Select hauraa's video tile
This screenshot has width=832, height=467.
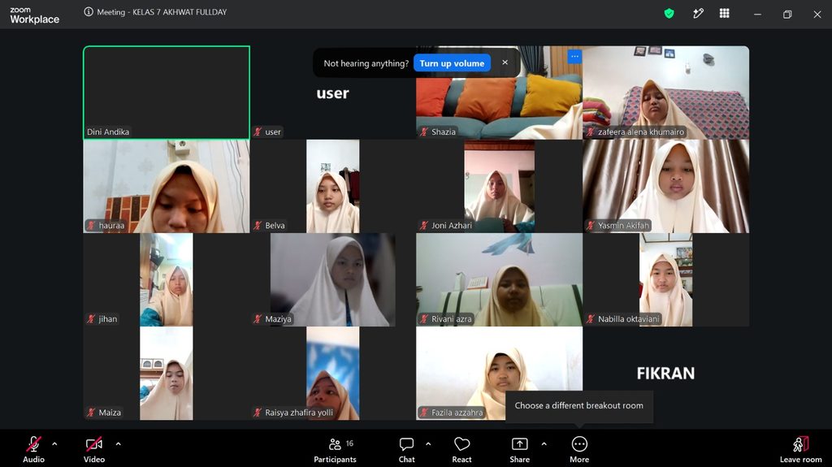point(166,186)
